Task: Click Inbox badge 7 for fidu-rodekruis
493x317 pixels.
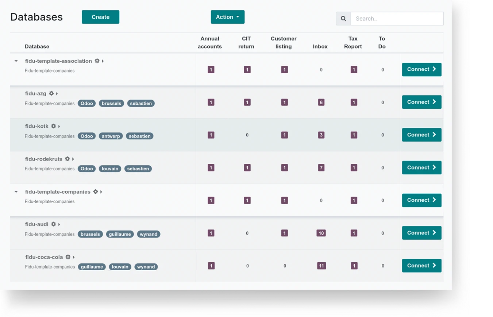Action: [x=321, y=168]
